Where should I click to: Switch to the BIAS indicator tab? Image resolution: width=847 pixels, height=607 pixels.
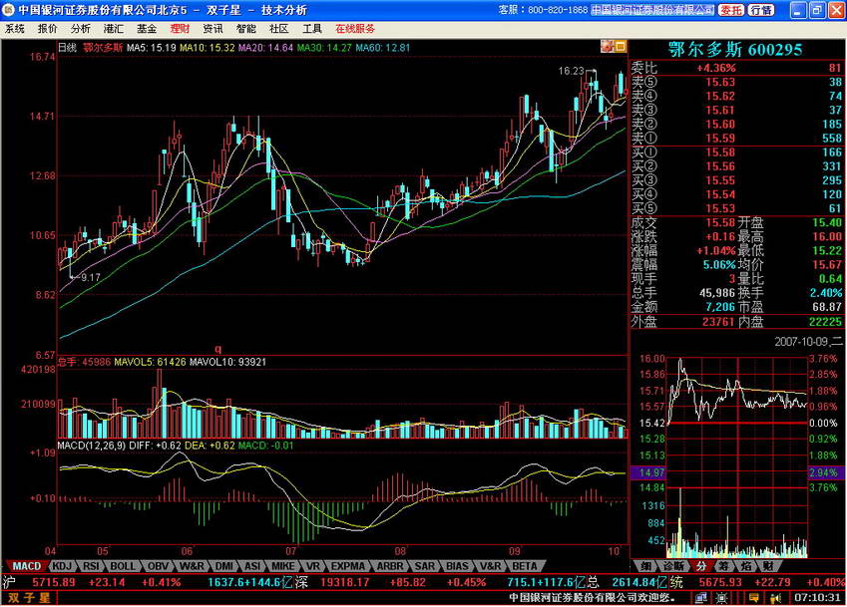point(457,566)
